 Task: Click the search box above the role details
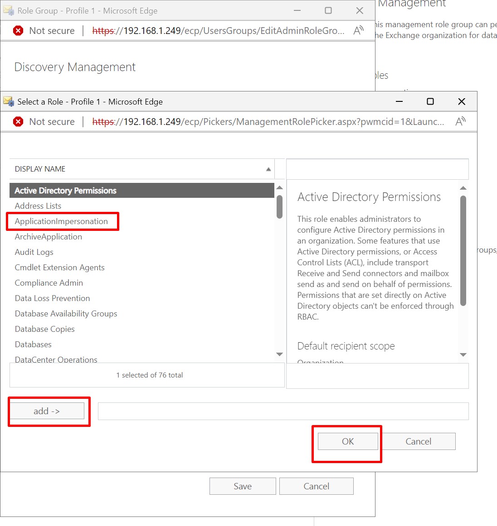tap(377, 169)
